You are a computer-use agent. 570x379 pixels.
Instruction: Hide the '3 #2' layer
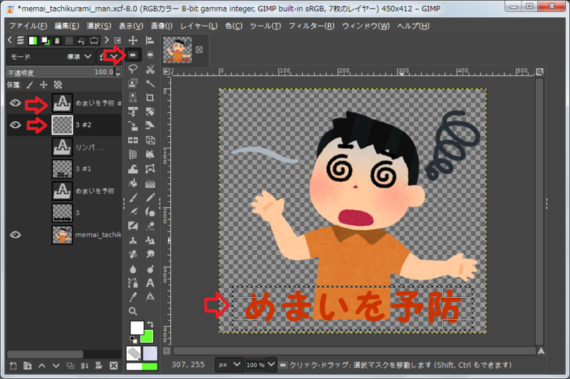tap(15, 125)
